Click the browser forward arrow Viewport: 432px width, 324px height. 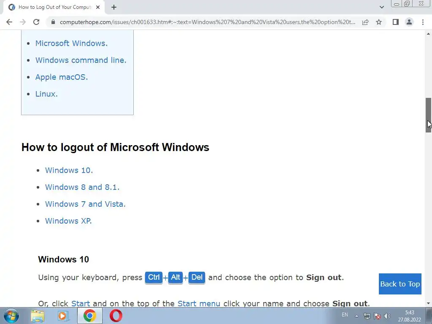23,22
